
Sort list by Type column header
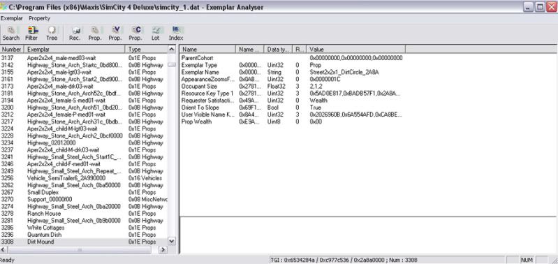point(146,50)
